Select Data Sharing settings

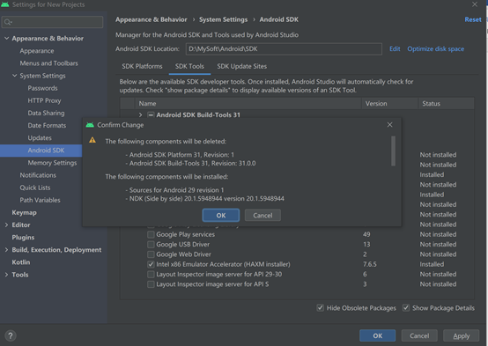[46, 113]
